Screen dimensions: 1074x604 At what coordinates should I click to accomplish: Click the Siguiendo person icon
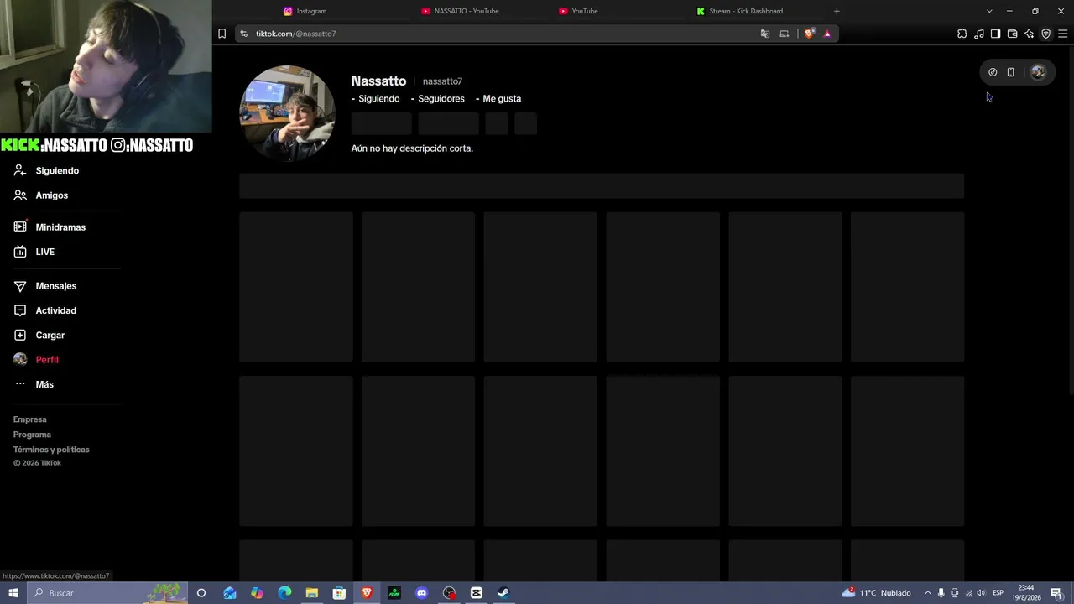(x=20, y=170)
